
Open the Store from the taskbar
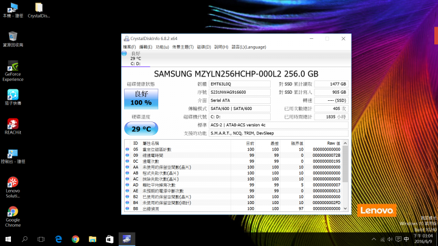pyautogui.click(x=109, y=239)
